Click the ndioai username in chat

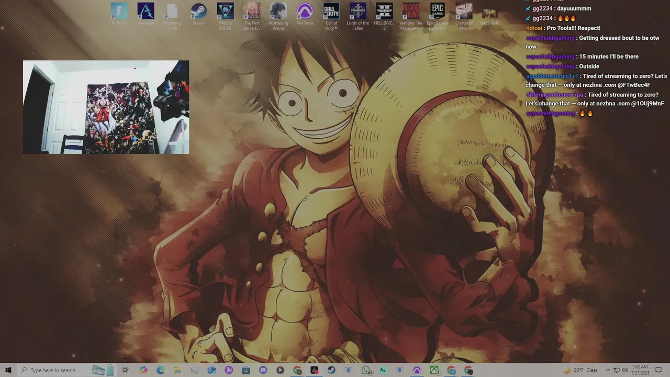coord(534,28)
